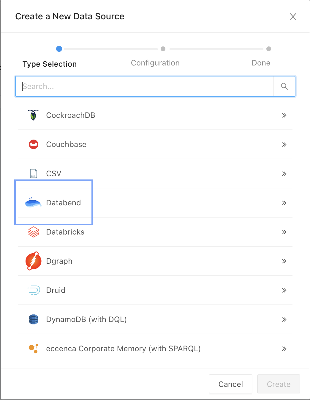The height and width of the screenshot is (400, 310).
Task: Click the Dgraph lightning bolt icon
Action: [34, 261]
